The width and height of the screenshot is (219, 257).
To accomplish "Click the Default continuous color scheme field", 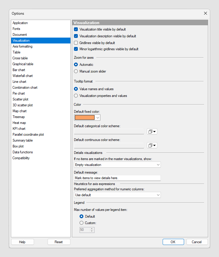I will click(x=109, y=145).
